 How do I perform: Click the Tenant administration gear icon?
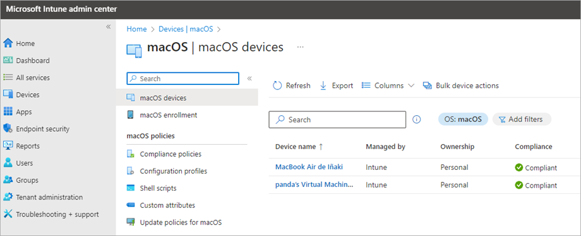tap(8, 197)
